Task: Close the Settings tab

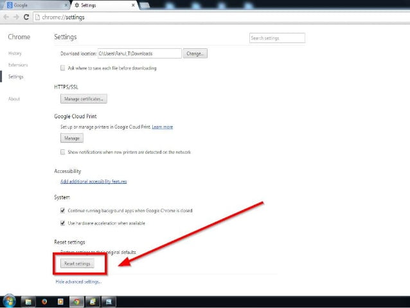Action: click(133, 5)
